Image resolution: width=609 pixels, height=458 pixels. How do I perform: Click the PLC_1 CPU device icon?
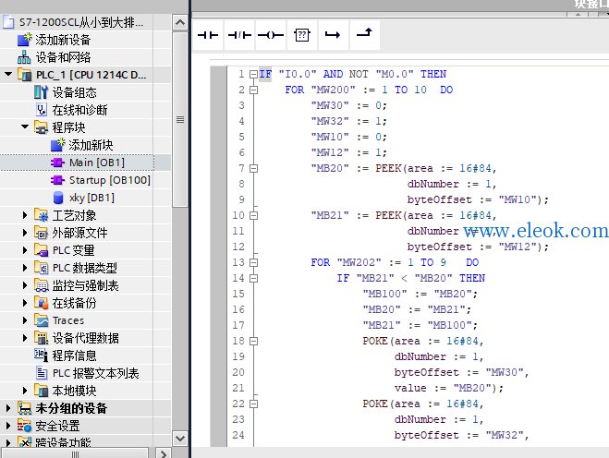coord(24,75)
